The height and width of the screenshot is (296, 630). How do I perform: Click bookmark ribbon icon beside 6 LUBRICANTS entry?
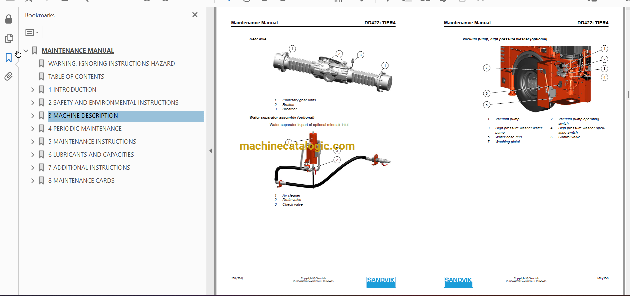pos(41,155)
